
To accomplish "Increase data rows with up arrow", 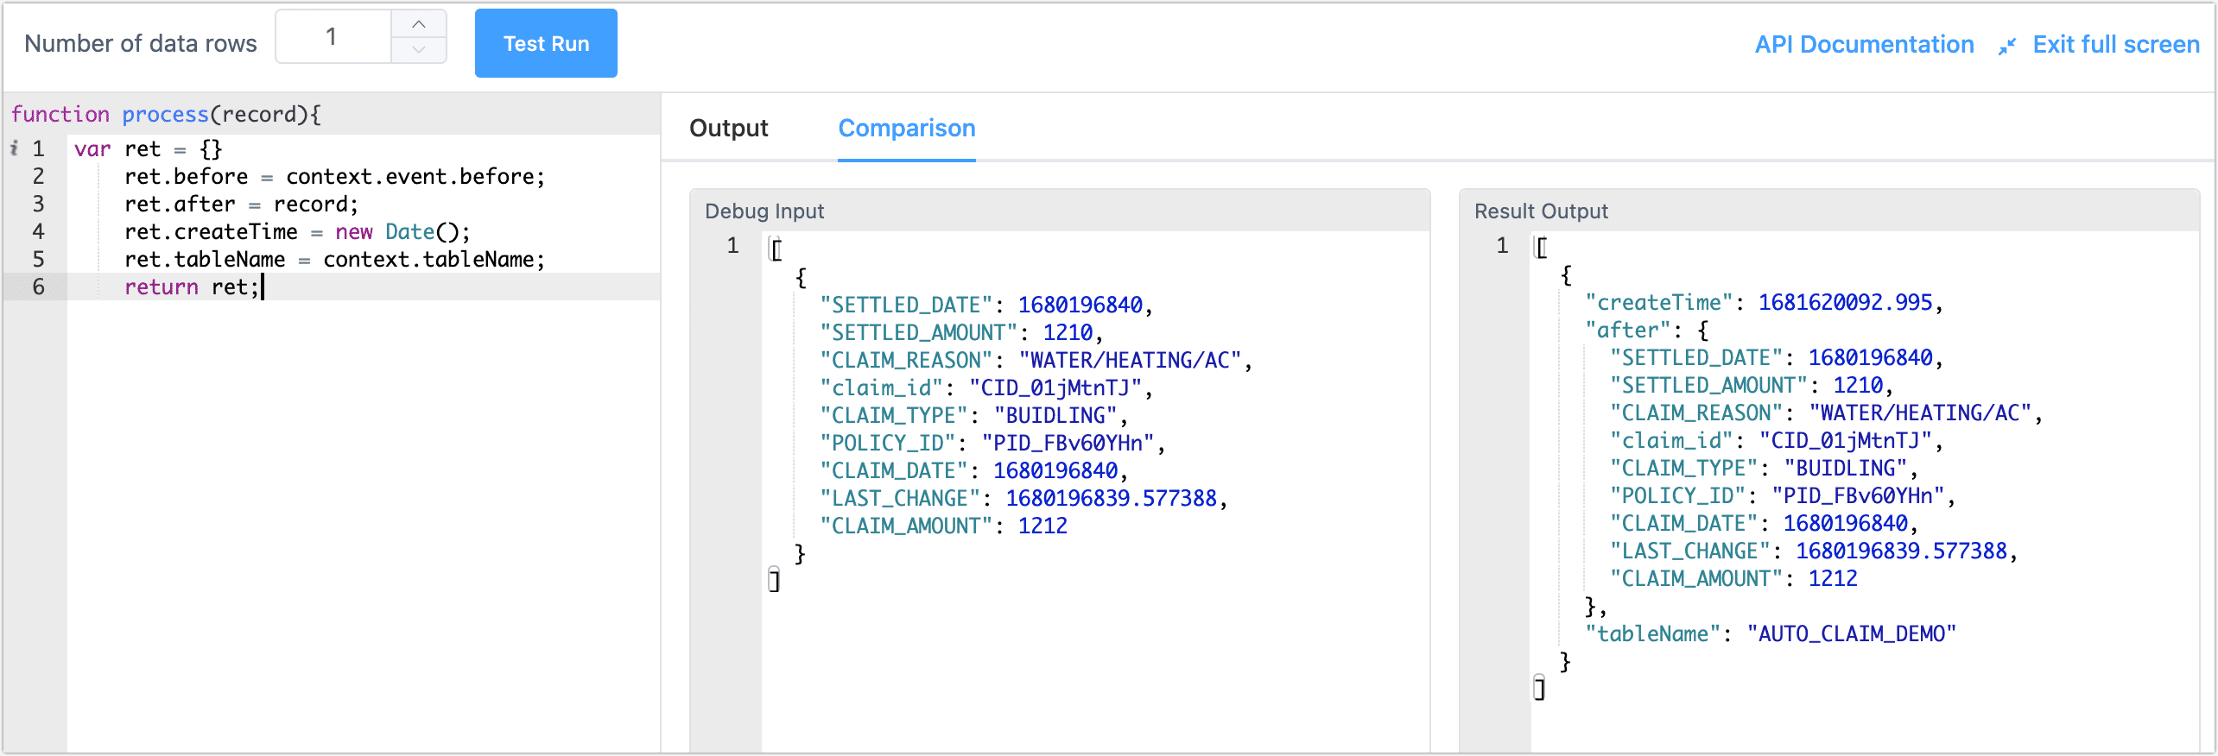I will [x=419, y=24].
